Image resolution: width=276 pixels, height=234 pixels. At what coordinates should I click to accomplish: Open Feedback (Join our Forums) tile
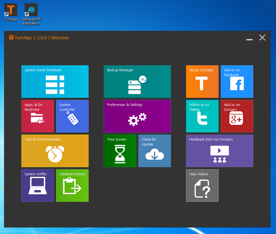(x=220, y=151)
